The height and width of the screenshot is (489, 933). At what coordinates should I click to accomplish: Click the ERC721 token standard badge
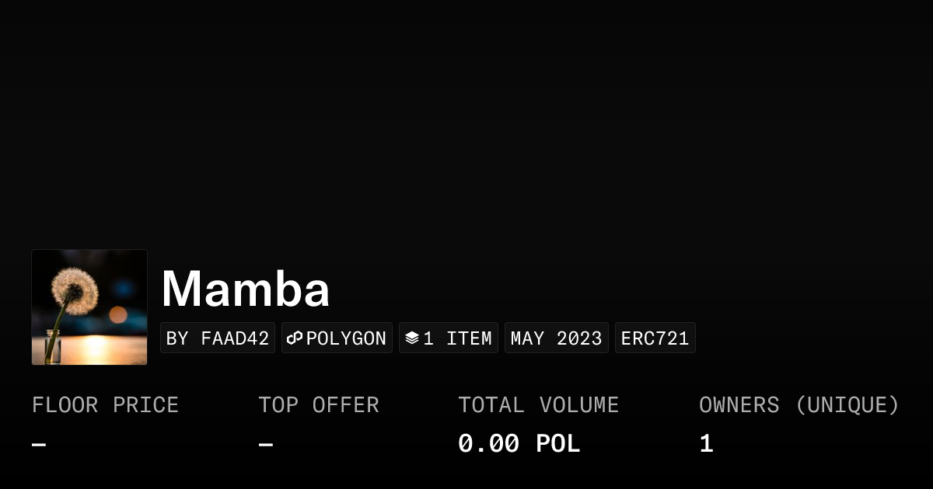(655, 338)
